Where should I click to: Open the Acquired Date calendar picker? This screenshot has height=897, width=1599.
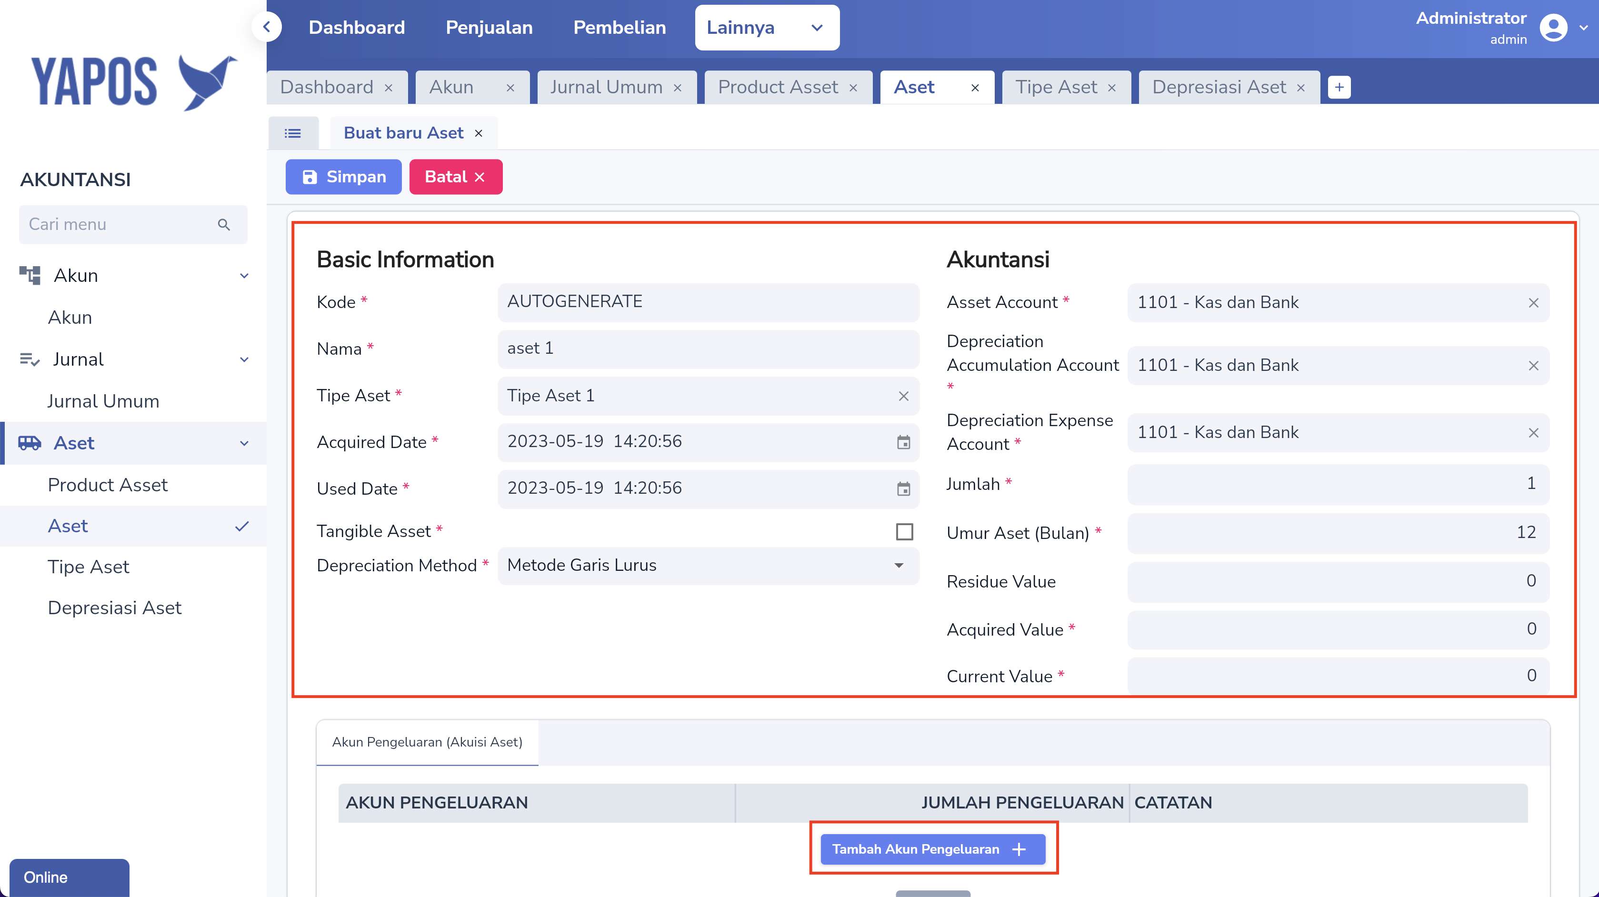903,442
